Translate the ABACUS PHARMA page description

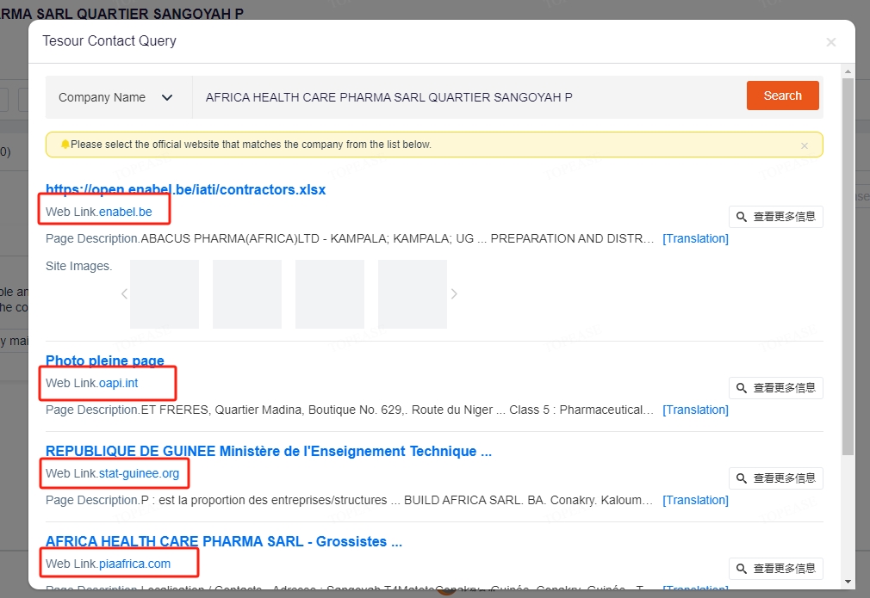(x=695, y=238)
